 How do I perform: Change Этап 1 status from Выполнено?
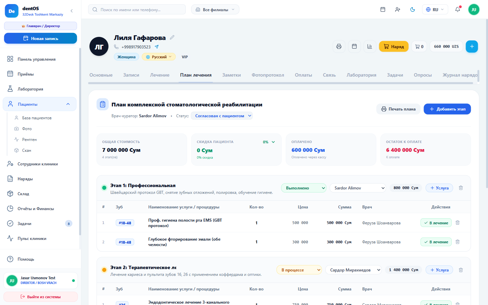[x=304, y=188]
